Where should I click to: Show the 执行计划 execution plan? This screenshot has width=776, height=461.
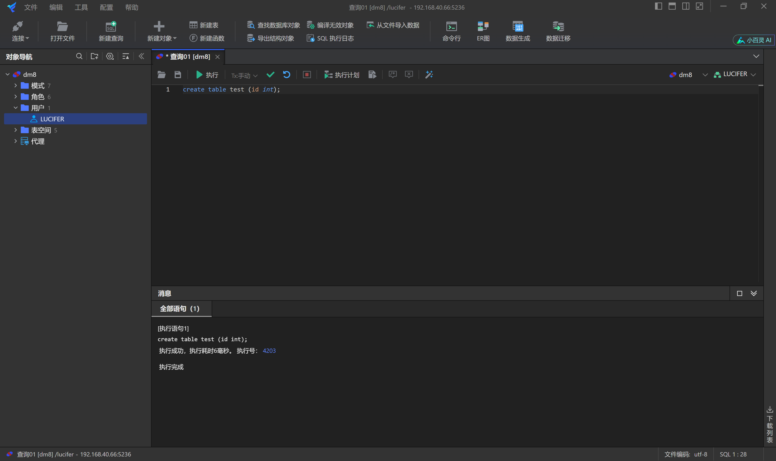point(342,75)
